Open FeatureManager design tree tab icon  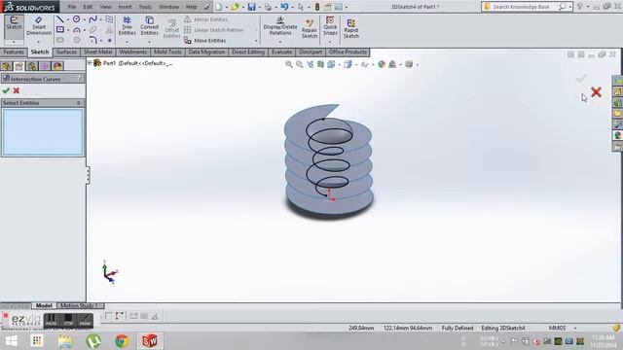pyautogui.click(x=7, y=66)
